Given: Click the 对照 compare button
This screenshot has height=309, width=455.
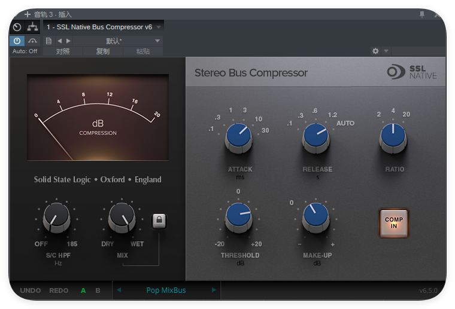Looking at the screenshot, I should coord(63,51).
